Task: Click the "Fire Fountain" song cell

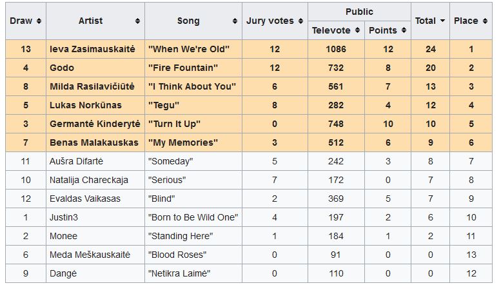Action: click(182, 68)
